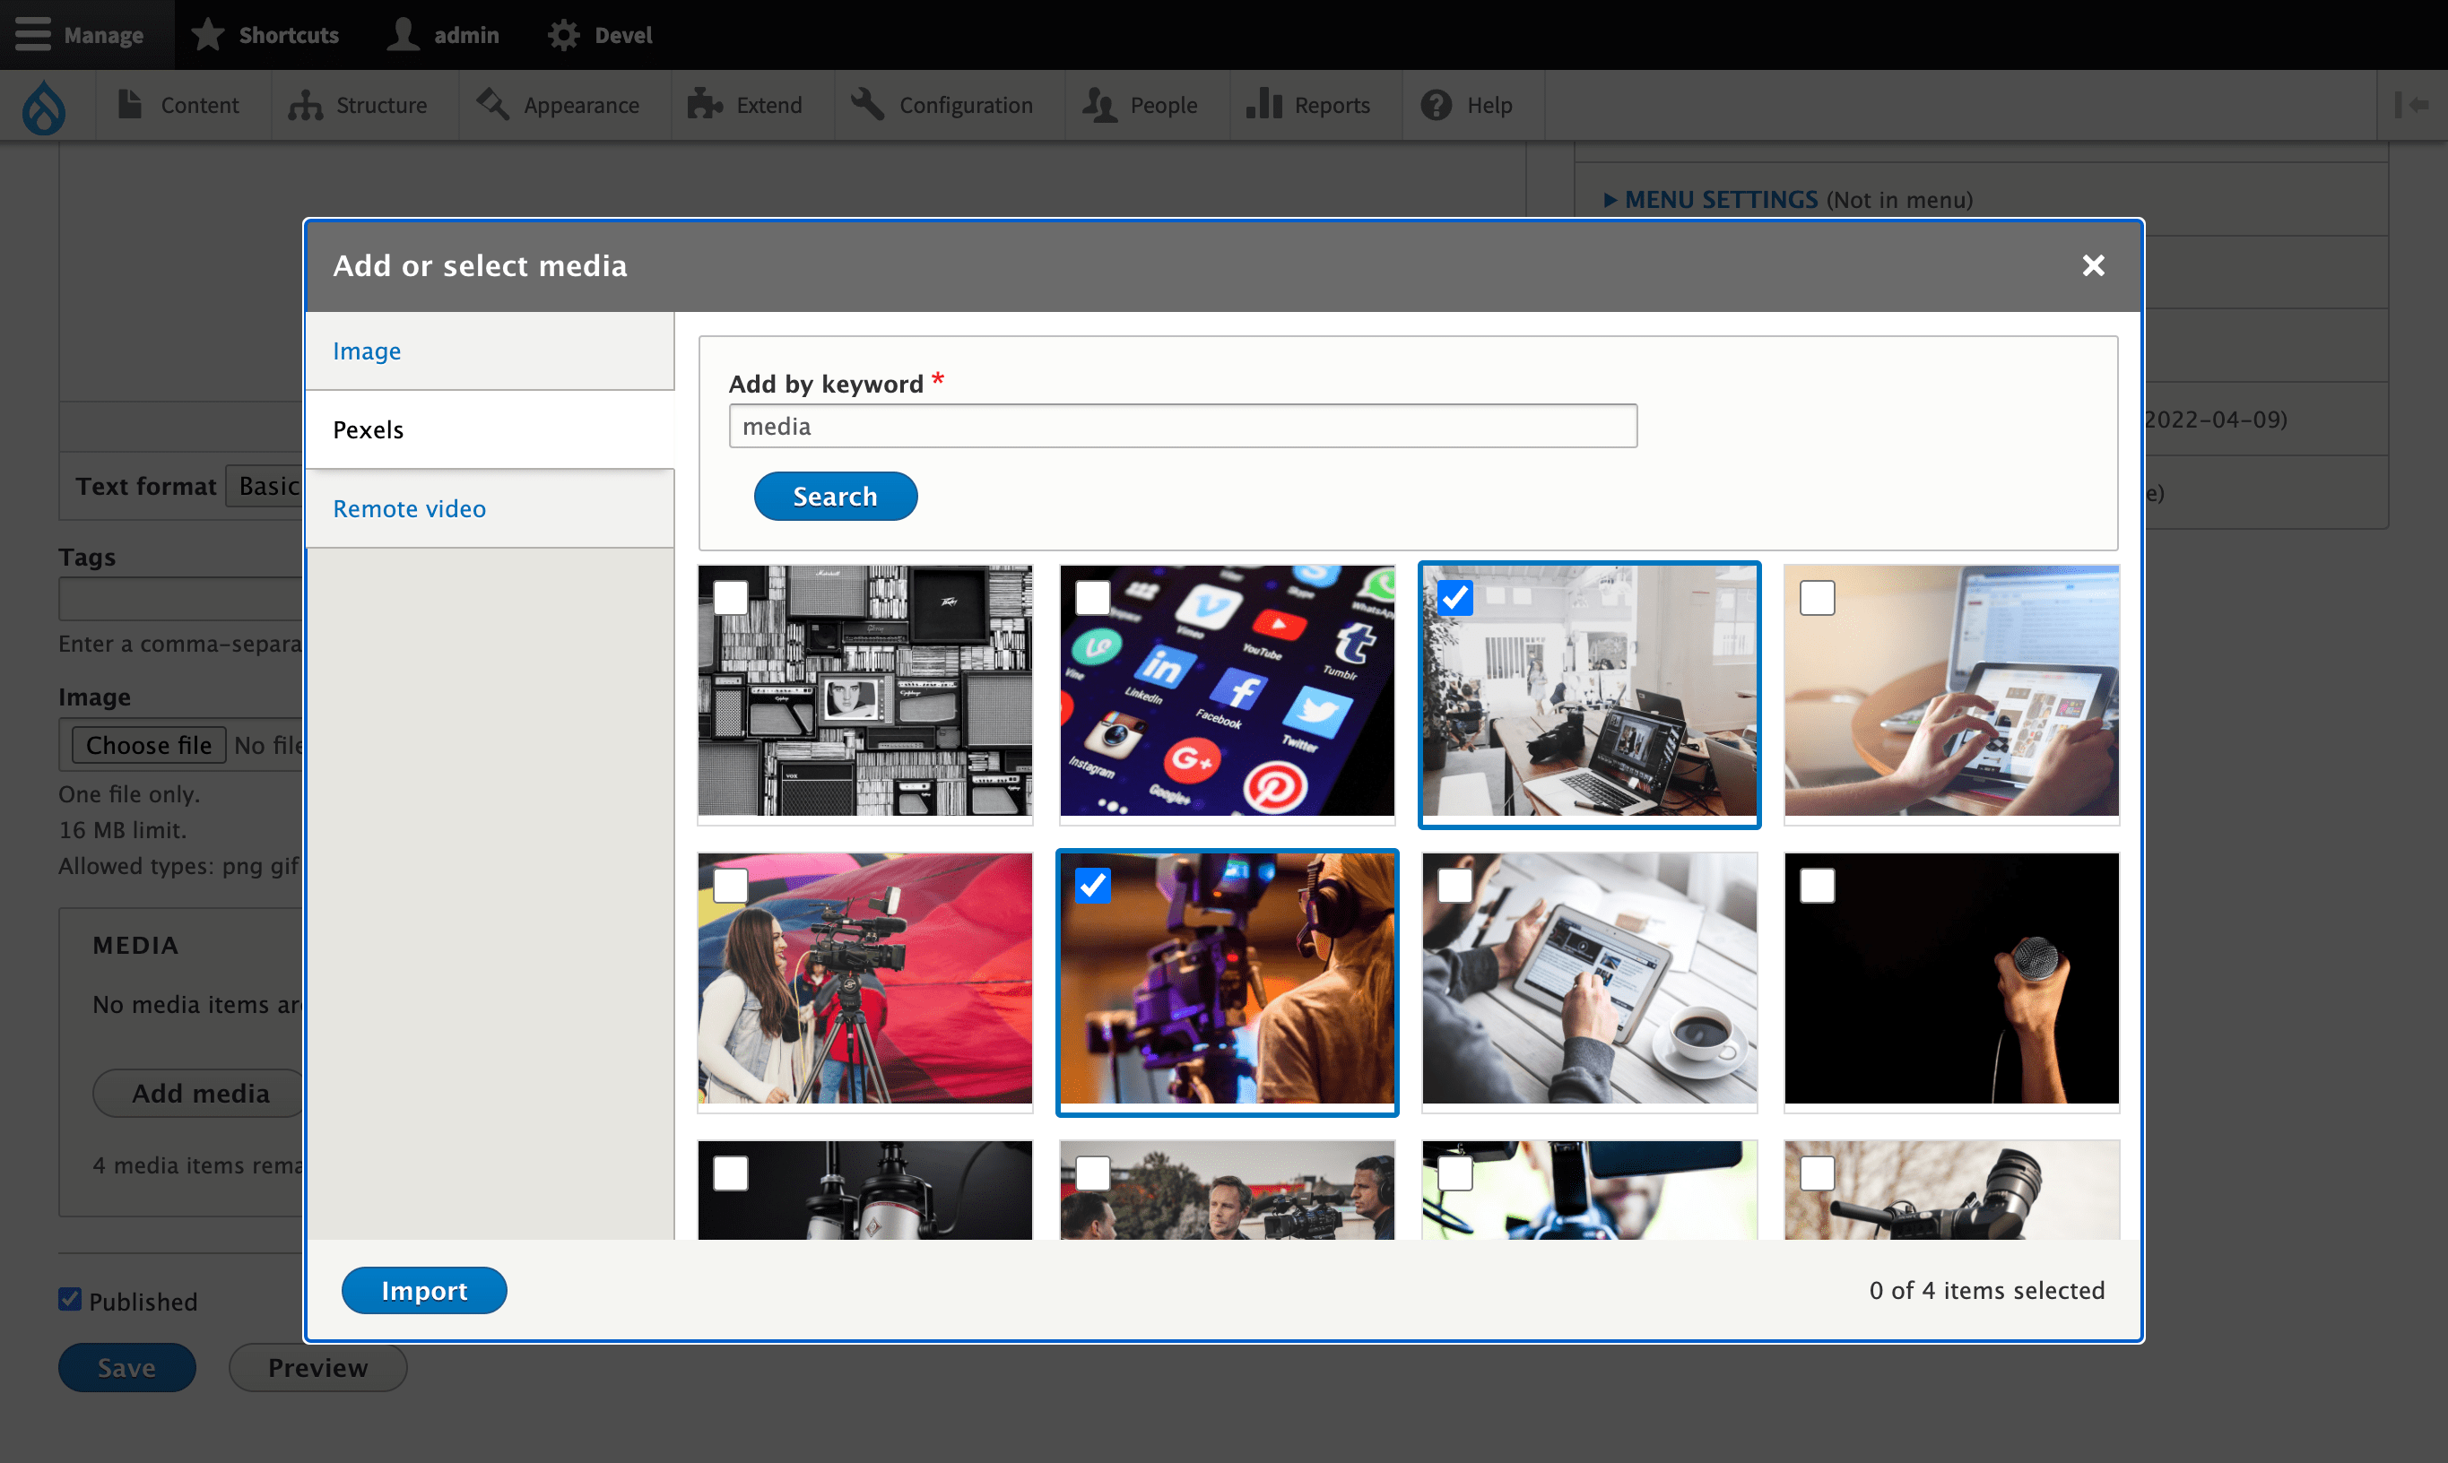The height and width of the screenshot is (1463, 2448).
Task: Close the Add or select media dialog
Action: pyautogui.click(x=2092, y=265)
